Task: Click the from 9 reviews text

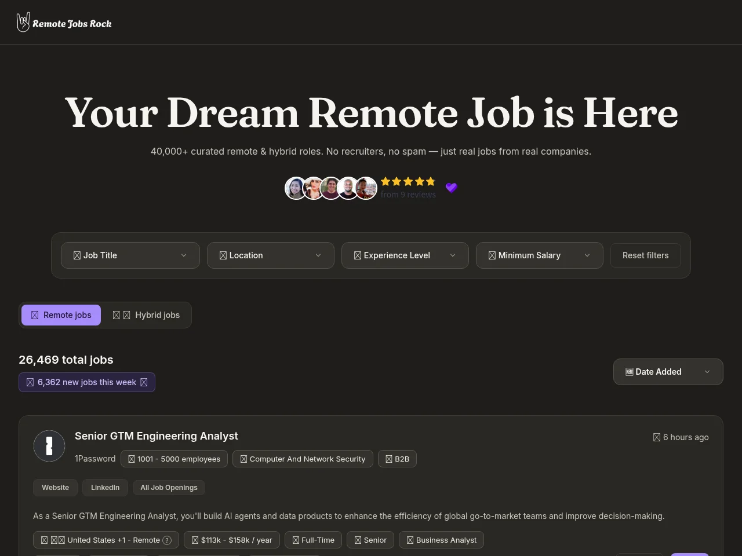Action: [408, 195]
